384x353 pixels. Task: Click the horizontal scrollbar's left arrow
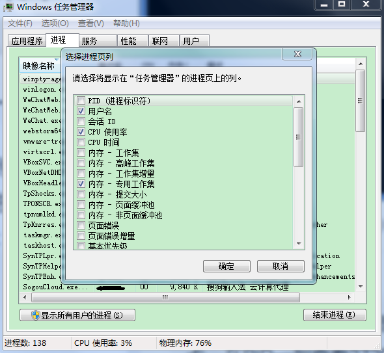click(x=25, y=298)
